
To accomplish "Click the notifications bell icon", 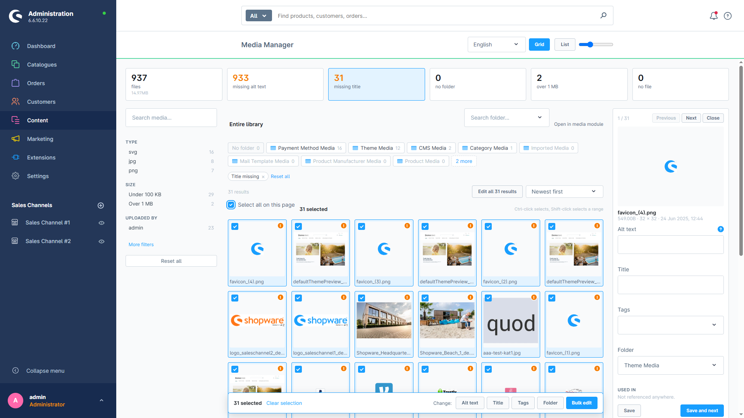I will 713,16.
